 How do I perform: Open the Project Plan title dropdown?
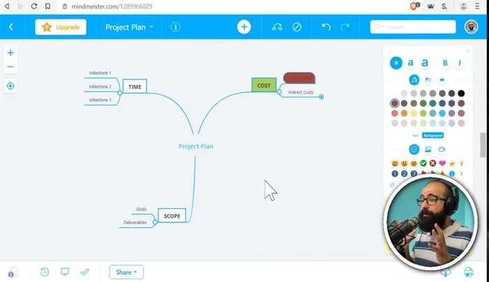pyautogui.click(x=129, y=27)
